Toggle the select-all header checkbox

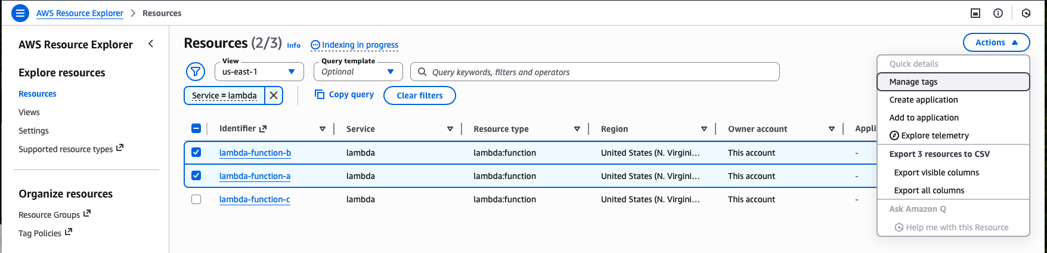196,128
